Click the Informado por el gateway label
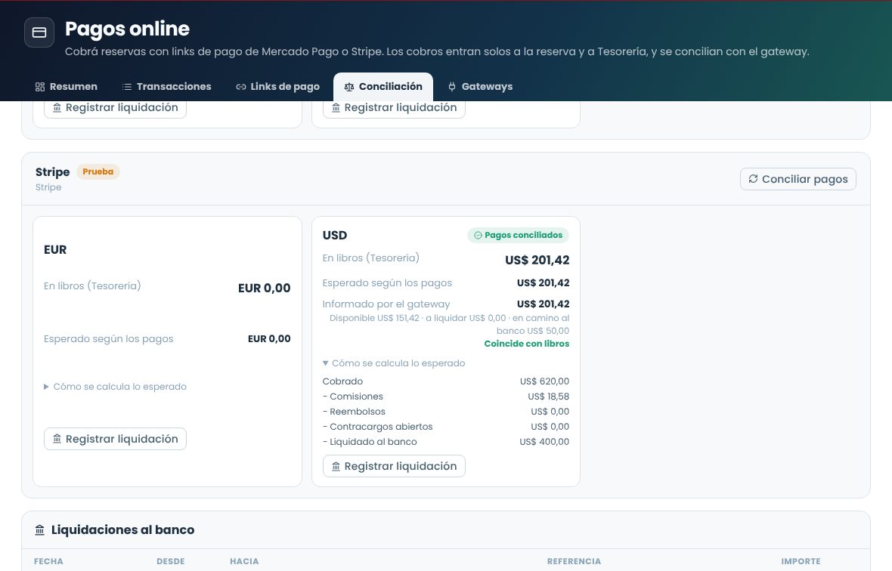 (x=386, y=304)
